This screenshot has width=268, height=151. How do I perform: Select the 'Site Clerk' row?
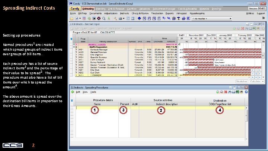tap(126, 70)
